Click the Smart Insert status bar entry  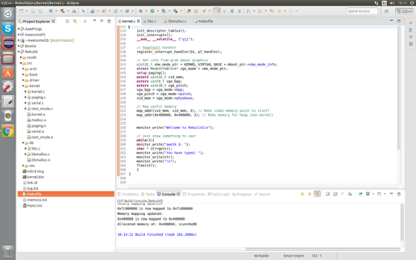point(293,256)
